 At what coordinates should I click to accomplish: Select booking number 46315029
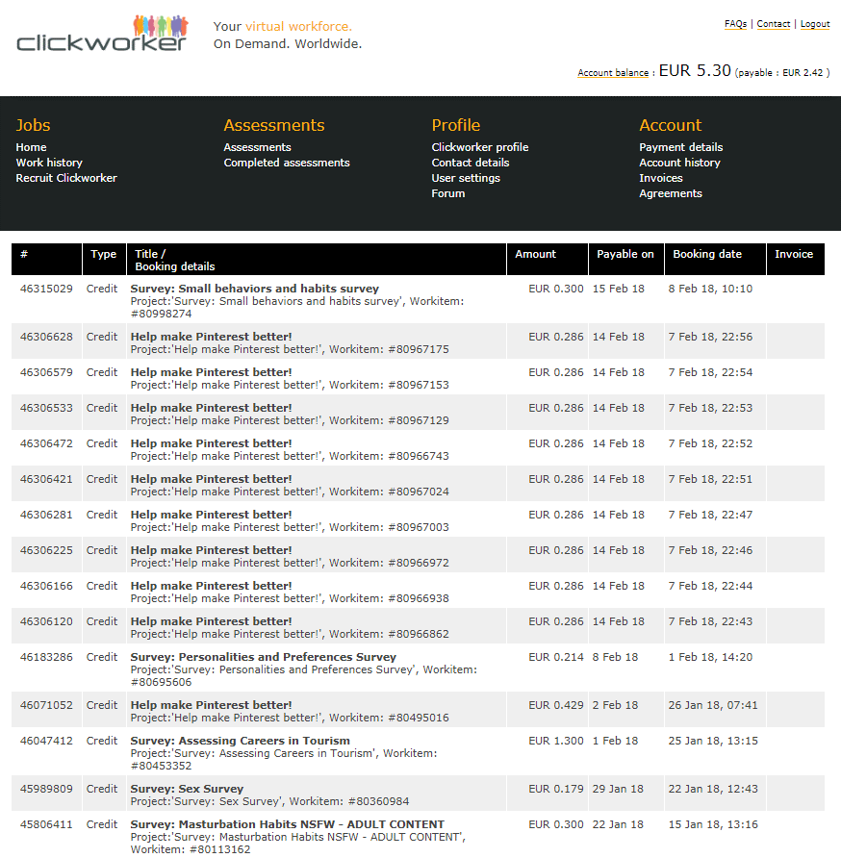tap(46, 289)
